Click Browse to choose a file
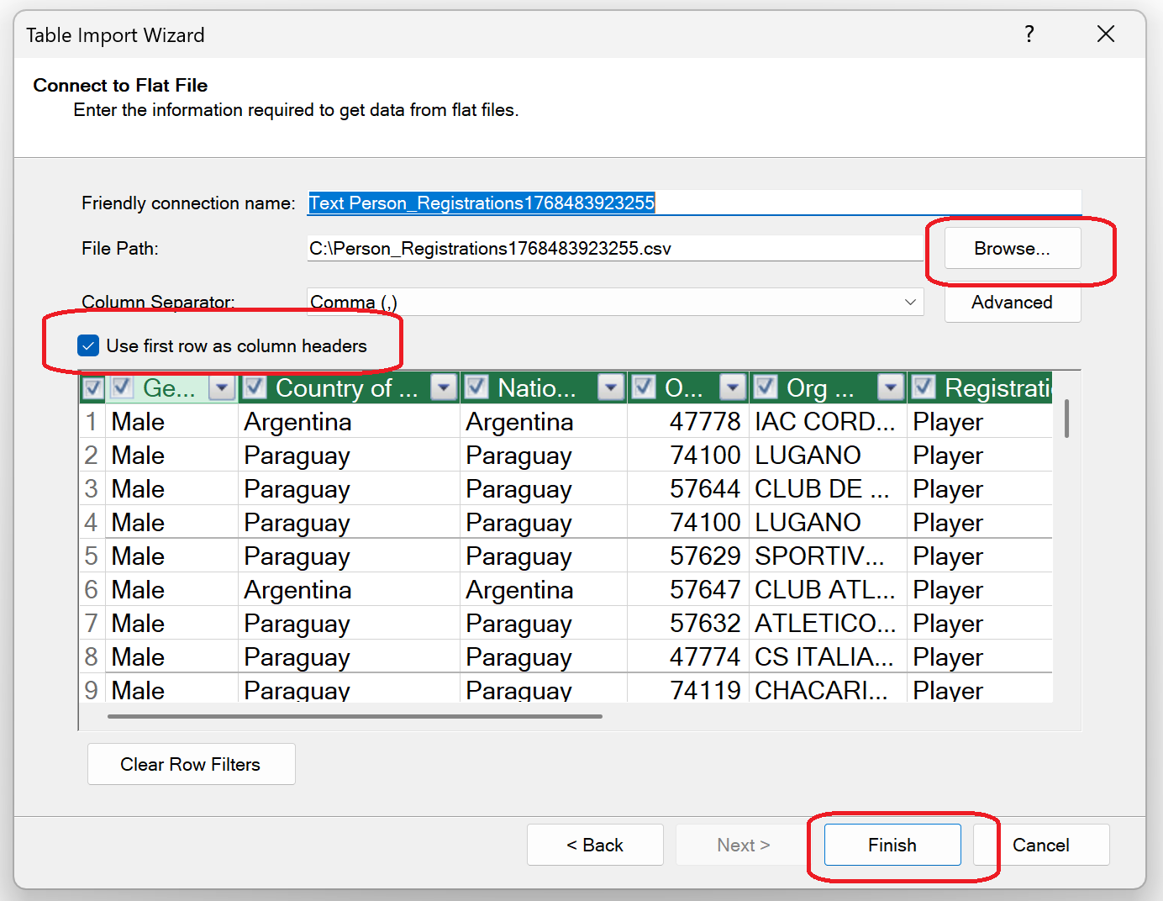The width and height of the screenshot is (1163, 901). [1012, 249]
